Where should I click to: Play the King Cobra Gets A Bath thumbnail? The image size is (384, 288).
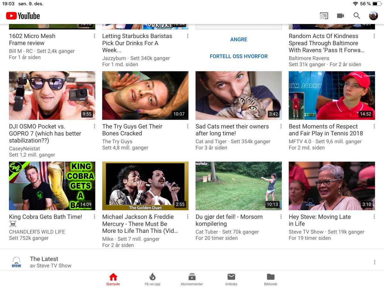pos(52,186)
